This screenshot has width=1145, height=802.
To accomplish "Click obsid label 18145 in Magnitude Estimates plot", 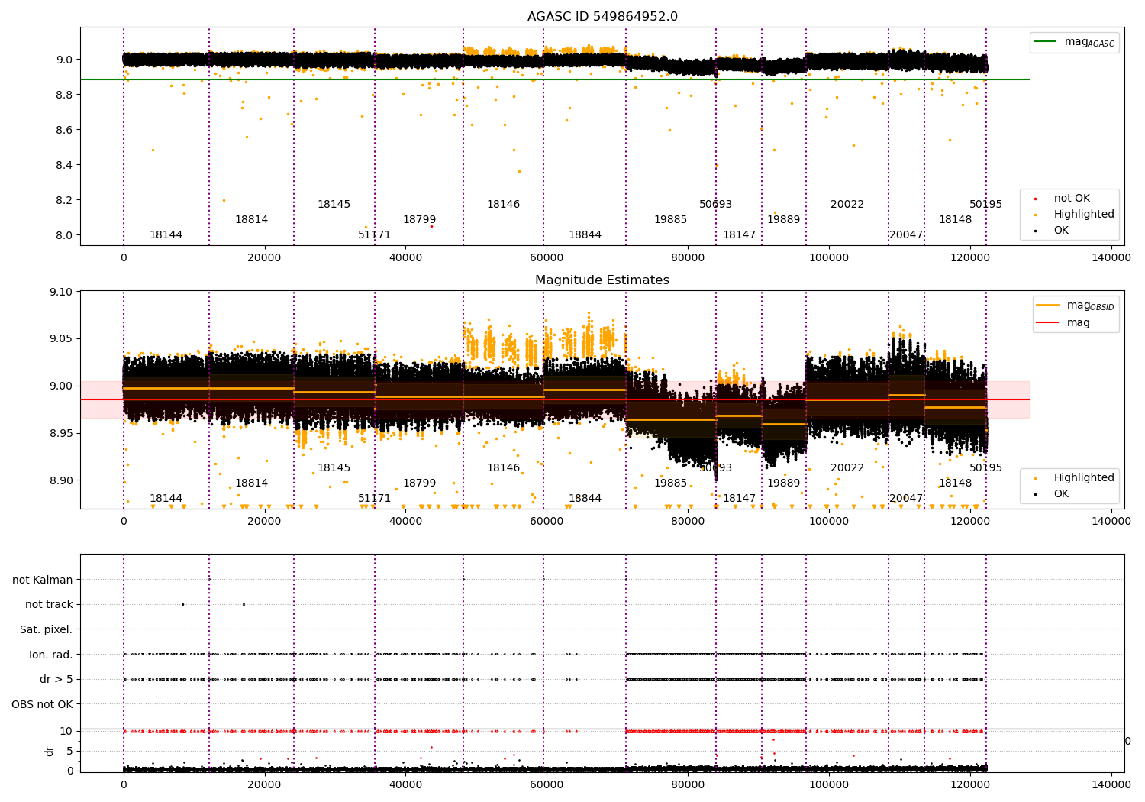I will (334, 468).
